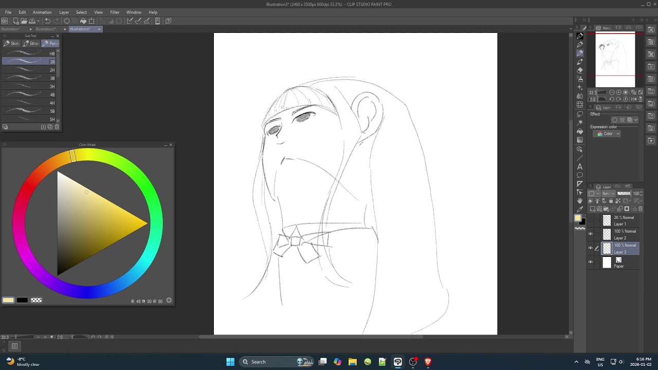Click Zoom in on the Navigator
This screenshot has height=370, width=658.
(x=618, y=92)
